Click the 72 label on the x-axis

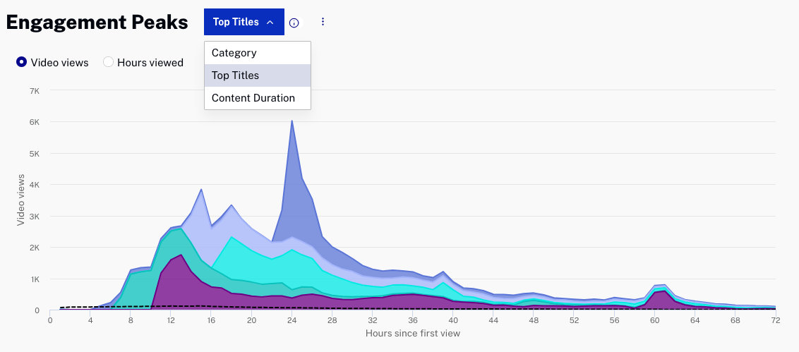tap(775, 320)
